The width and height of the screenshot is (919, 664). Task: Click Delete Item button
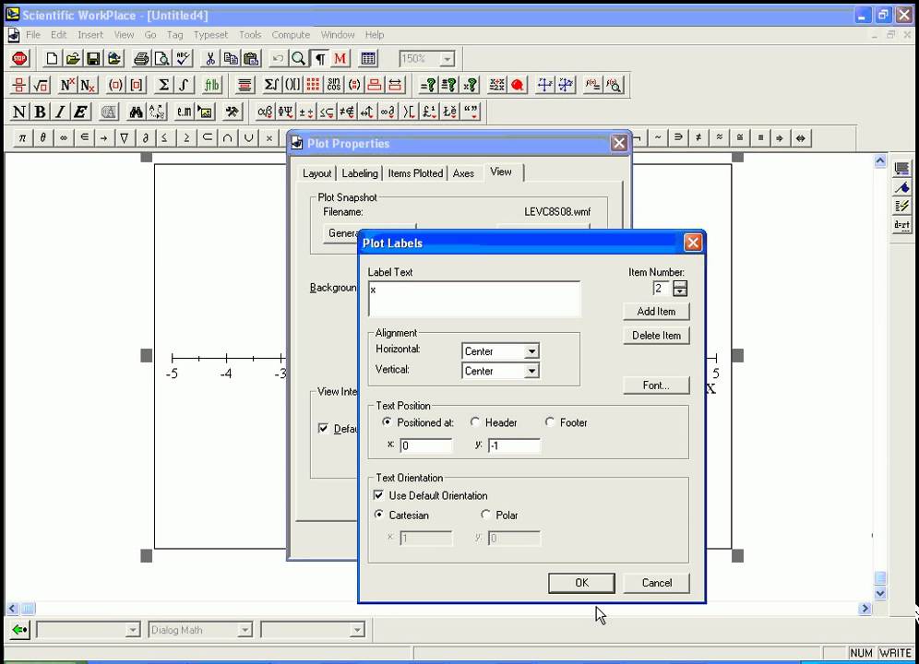tap(656, 335)
